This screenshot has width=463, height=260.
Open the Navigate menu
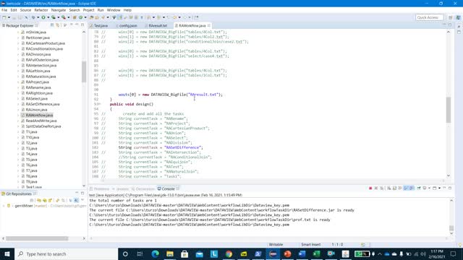pos(59,10)
